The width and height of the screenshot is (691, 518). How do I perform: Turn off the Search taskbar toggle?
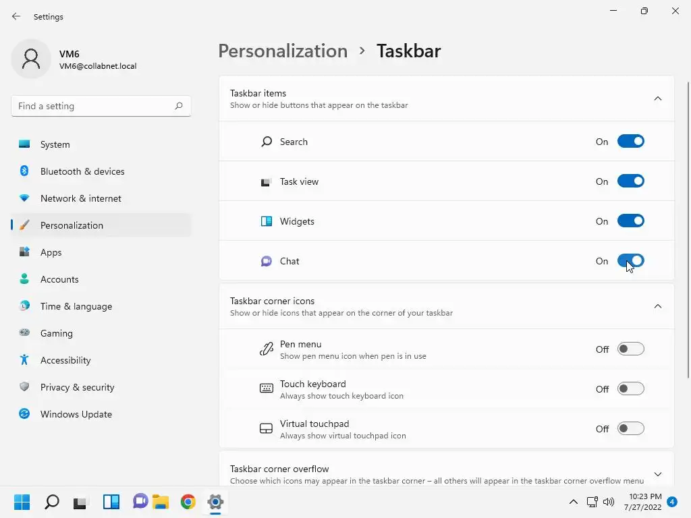pos(631,142)
